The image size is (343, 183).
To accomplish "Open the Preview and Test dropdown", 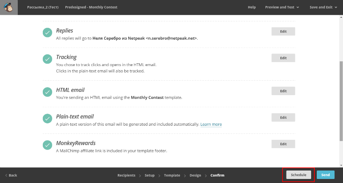I will (282, 7).
